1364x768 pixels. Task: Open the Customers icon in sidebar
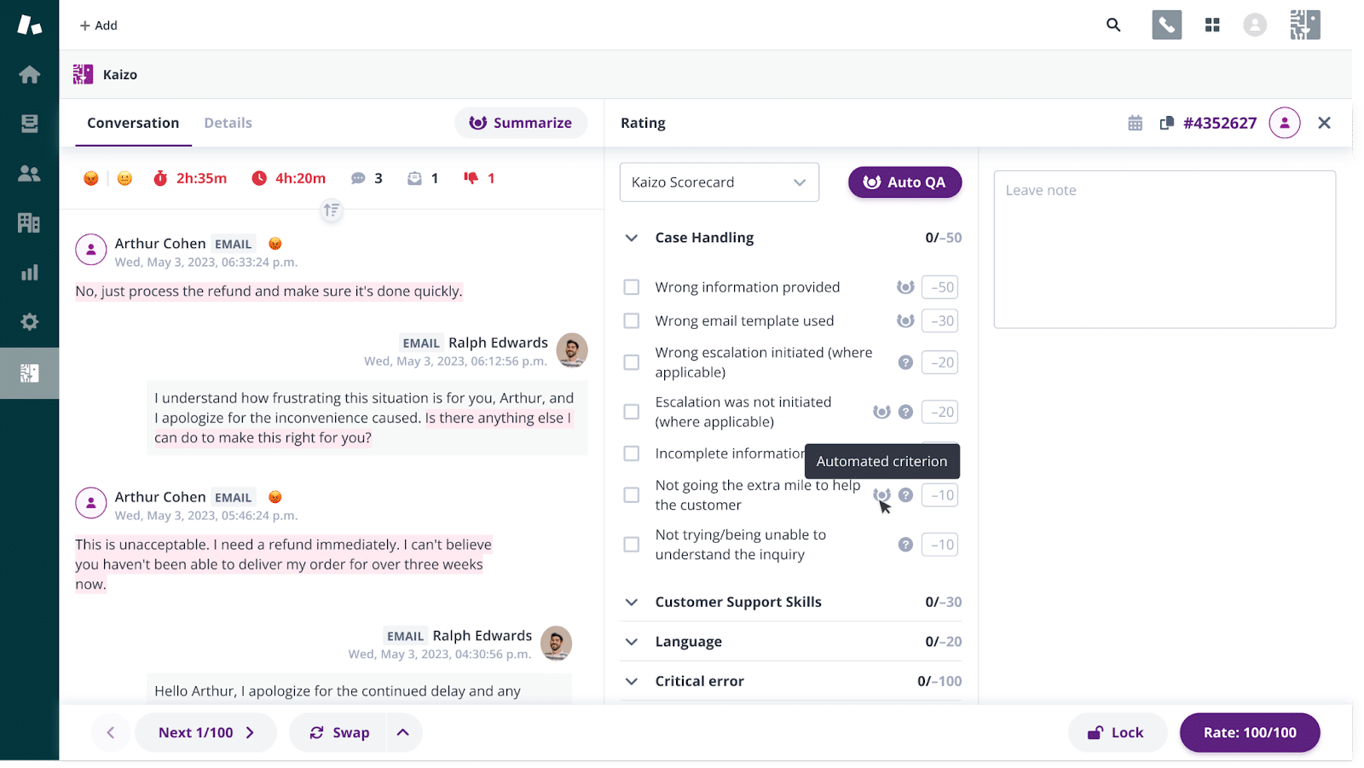pyautogui.click(x=29, y=173)
